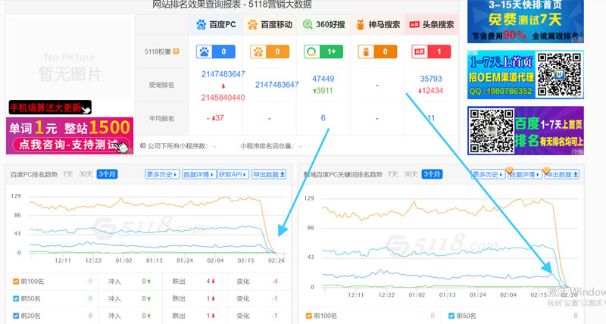Click 百度PC 平均排名 change ↓37
The image size is (606, 324).
click(x=217, y=118)
